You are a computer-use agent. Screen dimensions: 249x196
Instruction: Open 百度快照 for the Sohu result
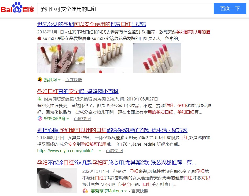(74, 80)
